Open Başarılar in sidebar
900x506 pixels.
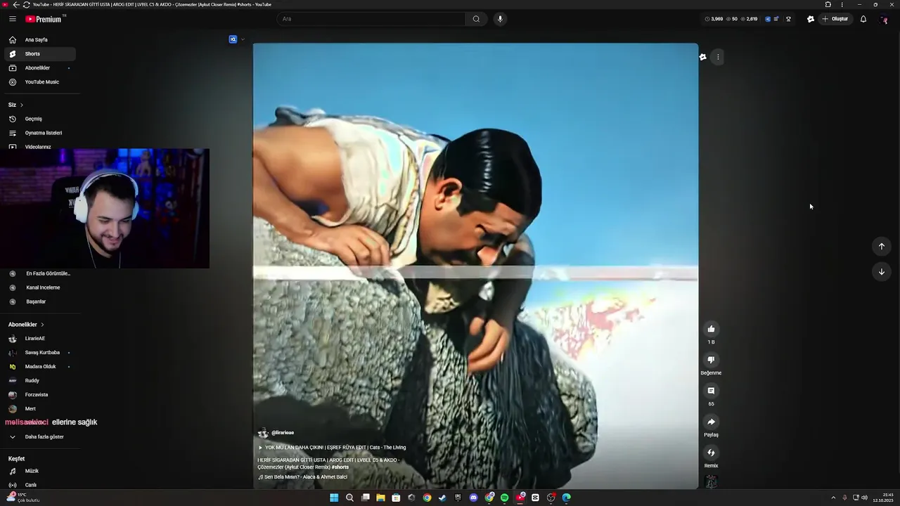[40, 301]
